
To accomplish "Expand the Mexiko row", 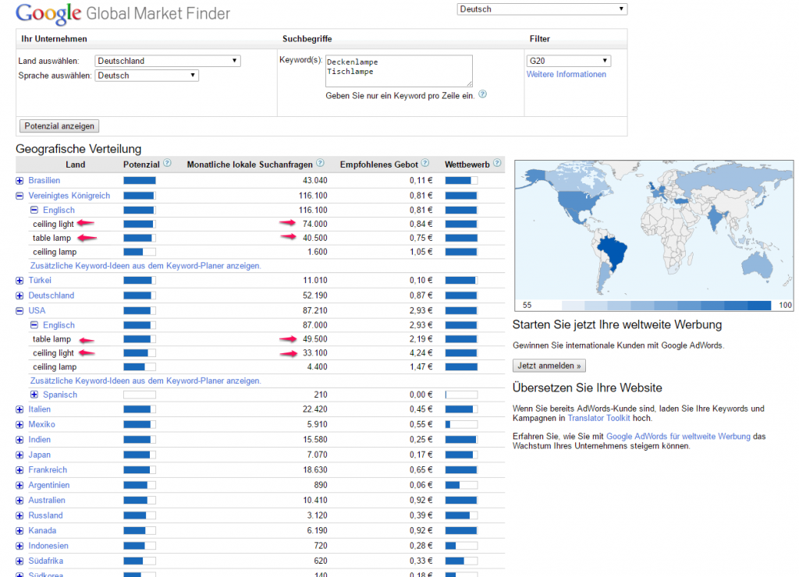I will tap(20, 425).
